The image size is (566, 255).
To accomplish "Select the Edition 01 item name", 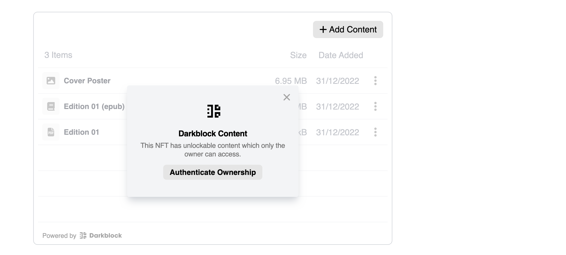I will click(81, 132).
